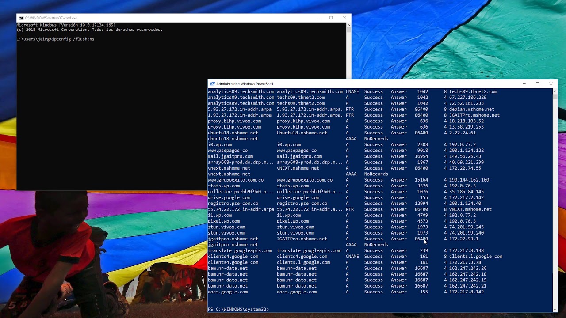566x318 pixels.
Task: Click 'Administrador: Windows PowerShell' title text
Action: (x=245, y=83)
